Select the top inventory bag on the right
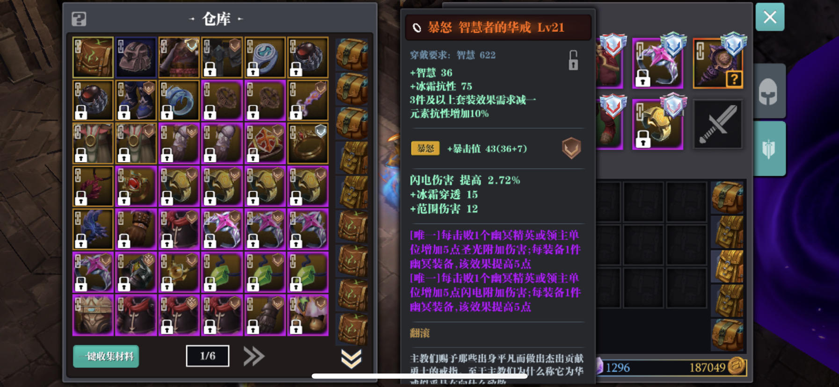Screen dimensions: 839x387 tap(727, 197)
